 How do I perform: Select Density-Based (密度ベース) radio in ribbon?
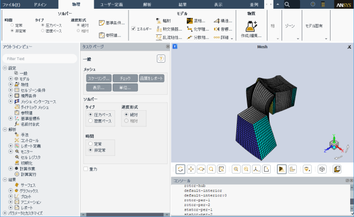click(42, 31)
